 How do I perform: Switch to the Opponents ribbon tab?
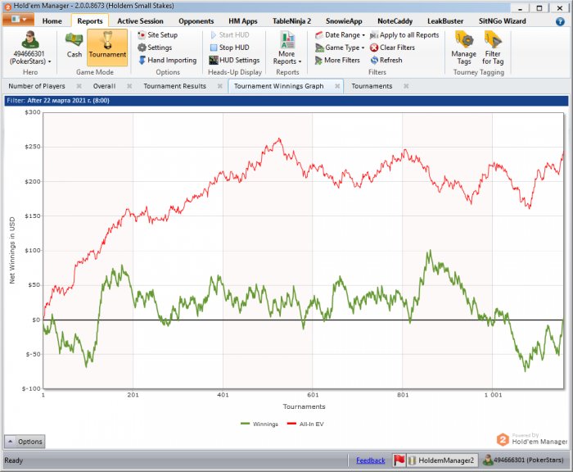point(196,21)
